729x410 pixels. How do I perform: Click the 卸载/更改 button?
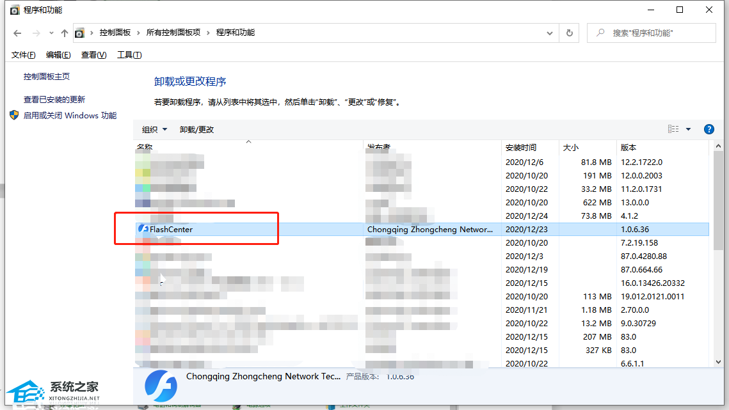[196, 130]
